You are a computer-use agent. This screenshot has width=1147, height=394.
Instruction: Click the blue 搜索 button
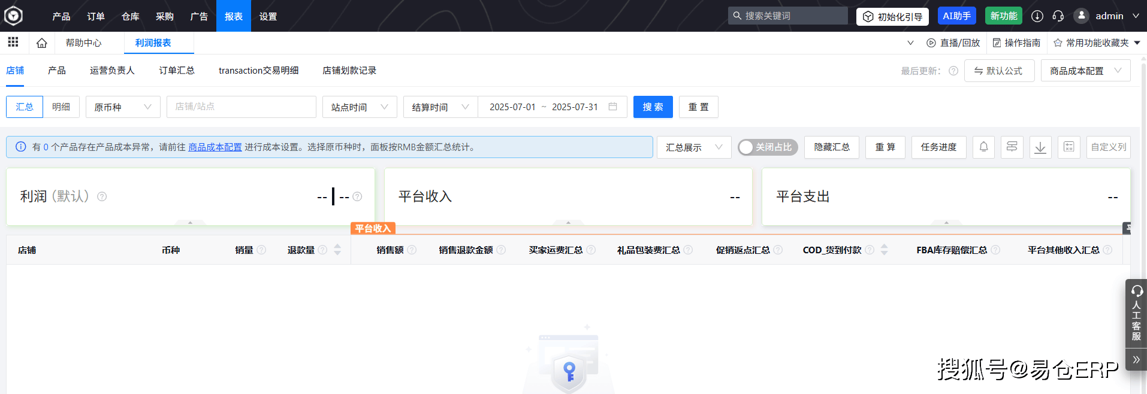(653, 107)
